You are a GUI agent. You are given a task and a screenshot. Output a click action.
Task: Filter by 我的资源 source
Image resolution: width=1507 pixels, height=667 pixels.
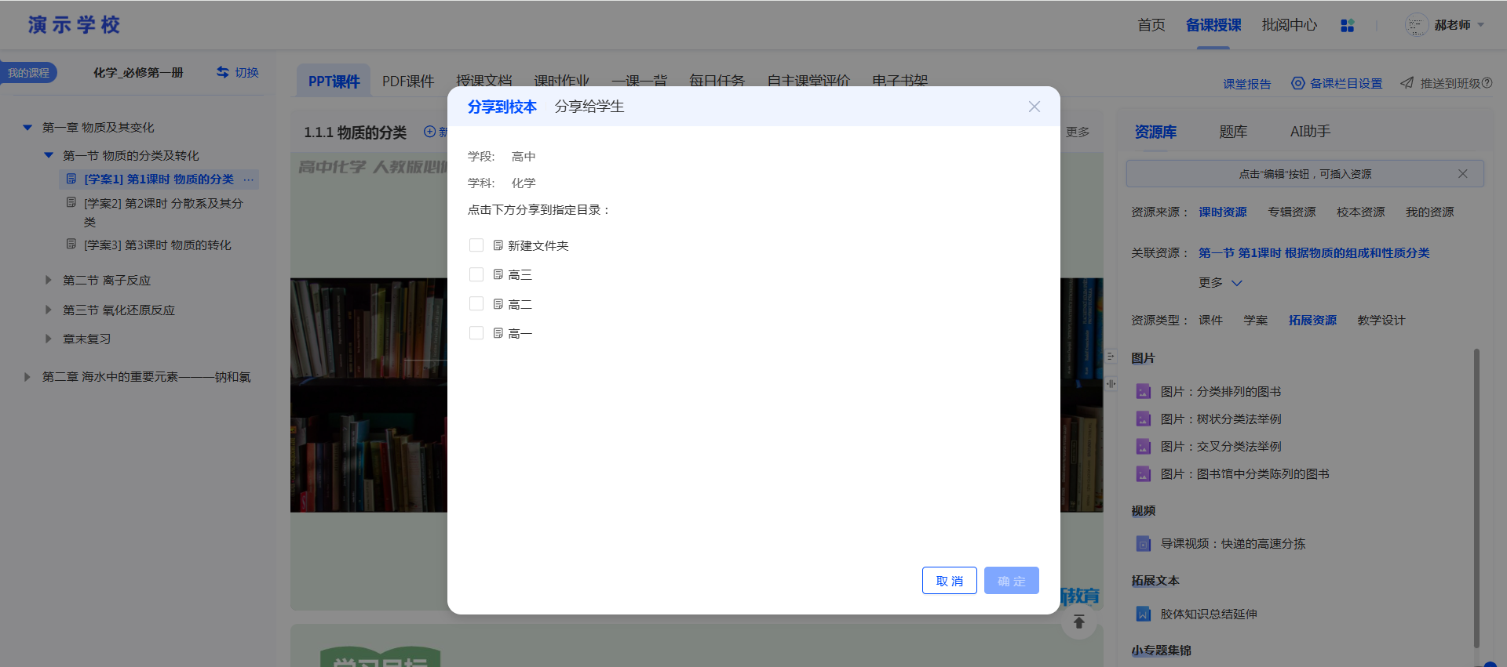1430,212
